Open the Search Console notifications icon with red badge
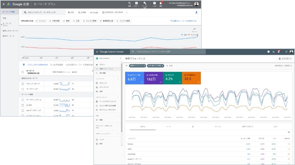The height and width of the screenshot is (165, 295). pyautogui.click(x=279, y=51)
